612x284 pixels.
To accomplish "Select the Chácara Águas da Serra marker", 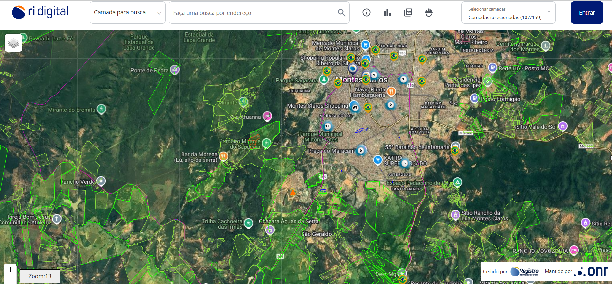I will (x=270, y=230).
